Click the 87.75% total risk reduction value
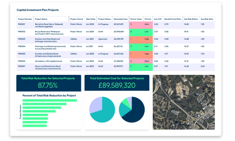Screen dimensions: 235x141 (48, 86)
